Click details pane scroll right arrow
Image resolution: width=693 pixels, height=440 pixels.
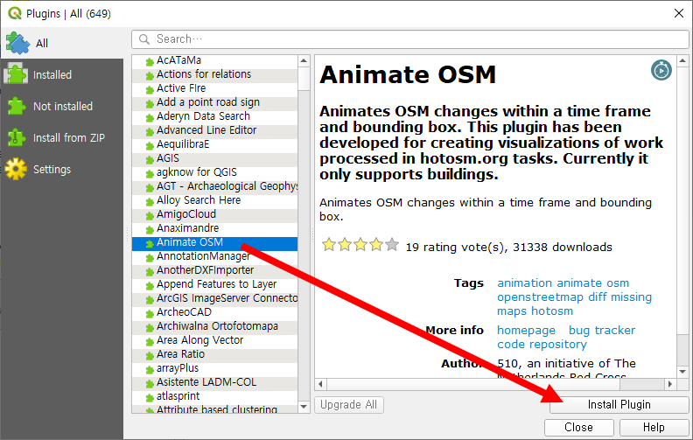tap(670, 384)
